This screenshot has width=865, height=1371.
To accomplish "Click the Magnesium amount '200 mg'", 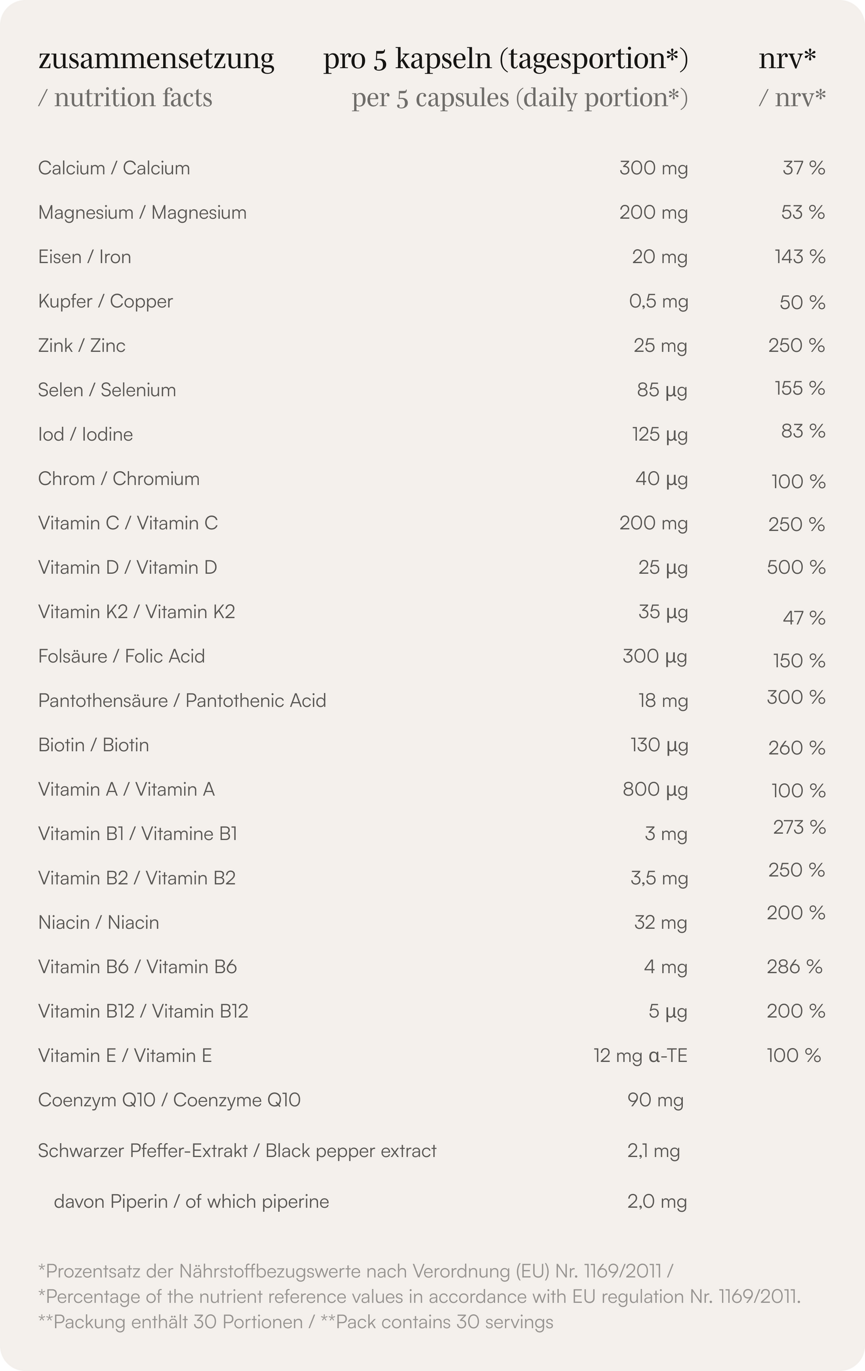I will pos(653,213).
